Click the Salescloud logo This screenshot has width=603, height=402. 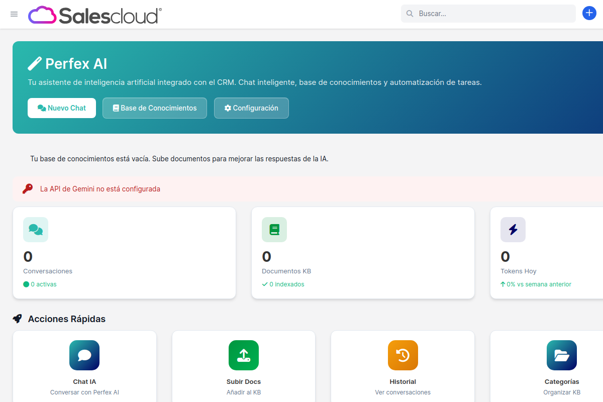[95, 15]
